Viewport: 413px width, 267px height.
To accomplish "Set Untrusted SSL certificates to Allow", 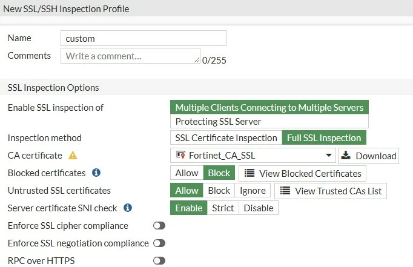I will coord(187,190).
